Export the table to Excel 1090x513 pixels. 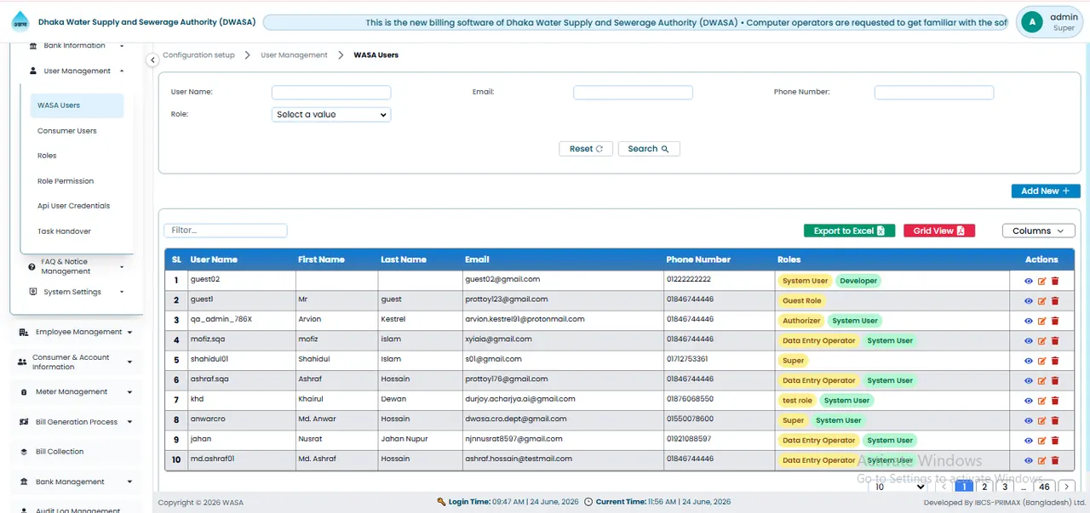click(x=849, y=231)
